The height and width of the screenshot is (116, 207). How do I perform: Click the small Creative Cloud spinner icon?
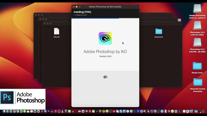(x=105, y=77)
